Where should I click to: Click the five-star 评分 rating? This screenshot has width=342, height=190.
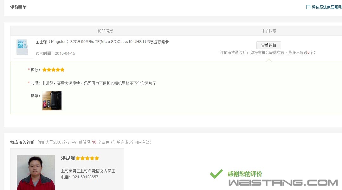pos(54,70)
